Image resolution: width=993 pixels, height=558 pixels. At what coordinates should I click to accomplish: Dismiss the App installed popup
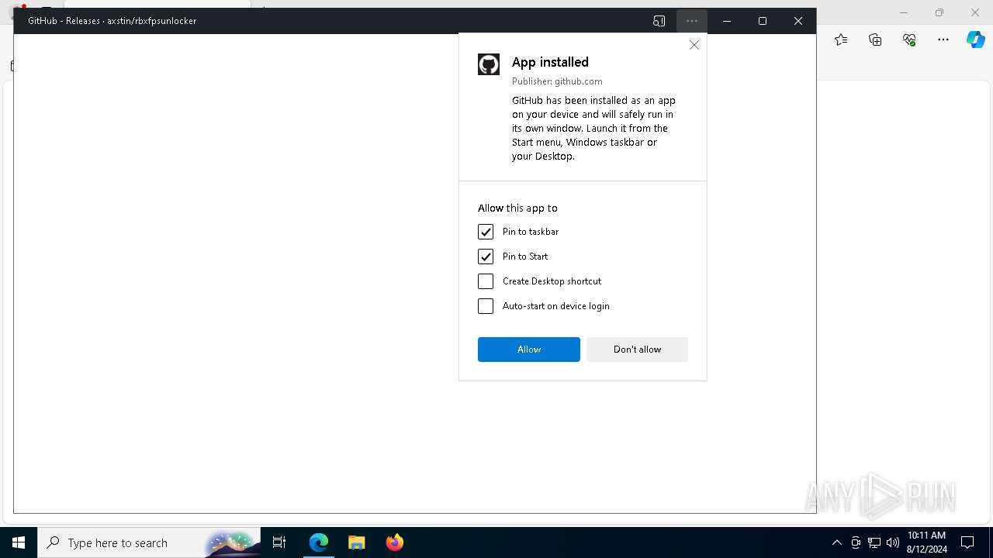click(x=694, y=45)
